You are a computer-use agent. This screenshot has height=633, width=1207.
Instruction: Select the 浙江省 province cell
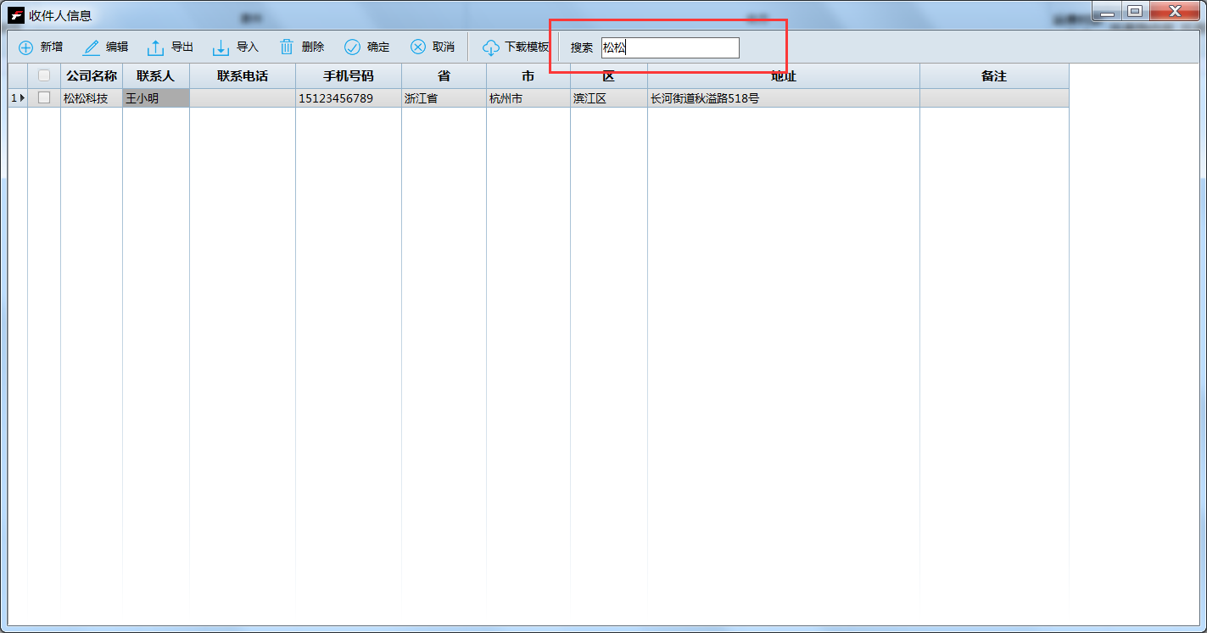click(x=444, y=98)
